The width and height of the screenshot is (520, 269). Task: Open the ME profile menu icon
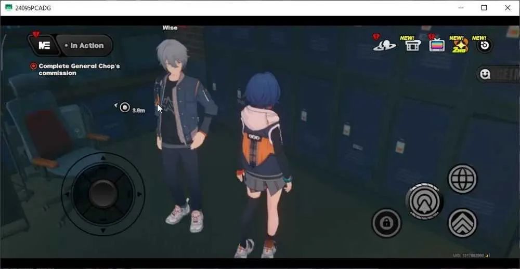(44, 45)
